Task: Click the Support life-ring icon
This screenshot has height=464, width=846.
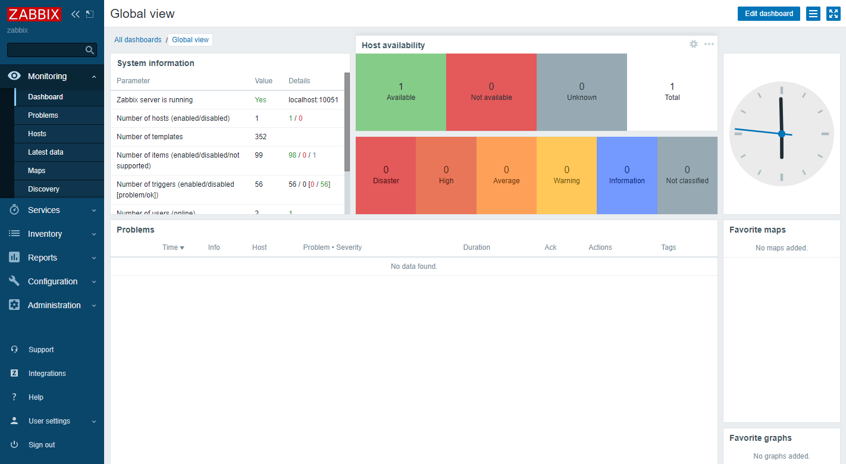Action: click(x=14, y=349)
